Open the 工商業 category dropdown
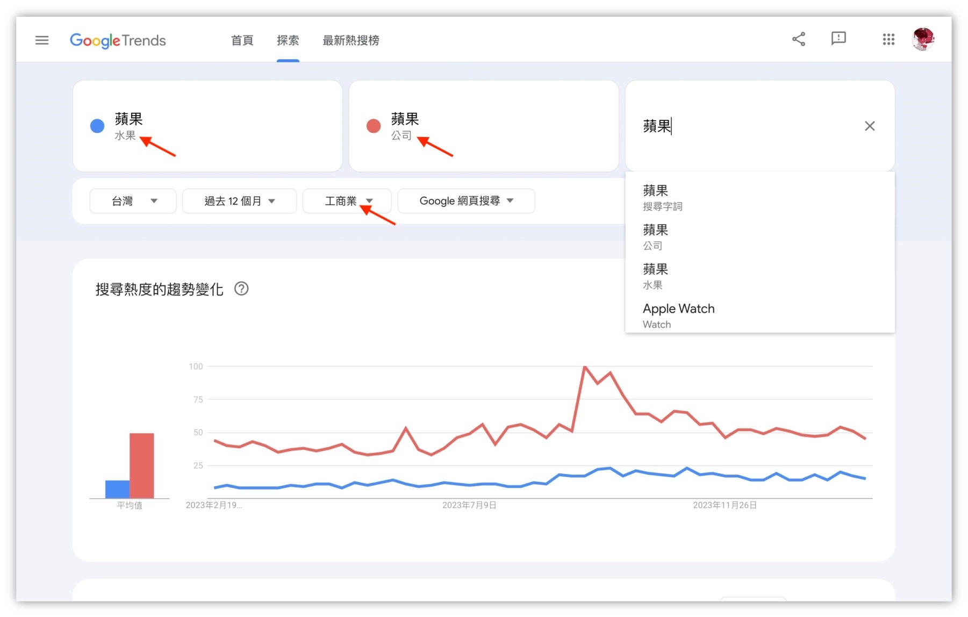Screen dimensions: 968x617 click(x=347, y=200)
